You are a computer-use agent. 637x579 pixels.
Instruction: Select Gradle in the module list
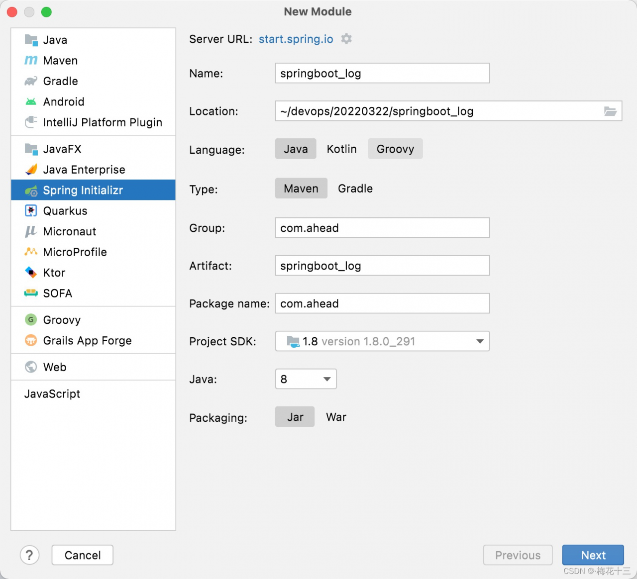point(94,81)
